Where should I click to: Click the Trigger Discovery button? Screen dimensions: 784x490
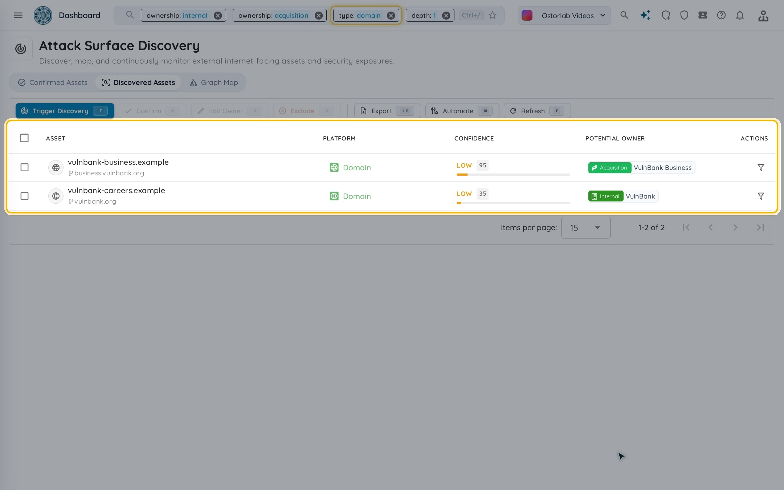pyautogui.click(x=65, y=111)
